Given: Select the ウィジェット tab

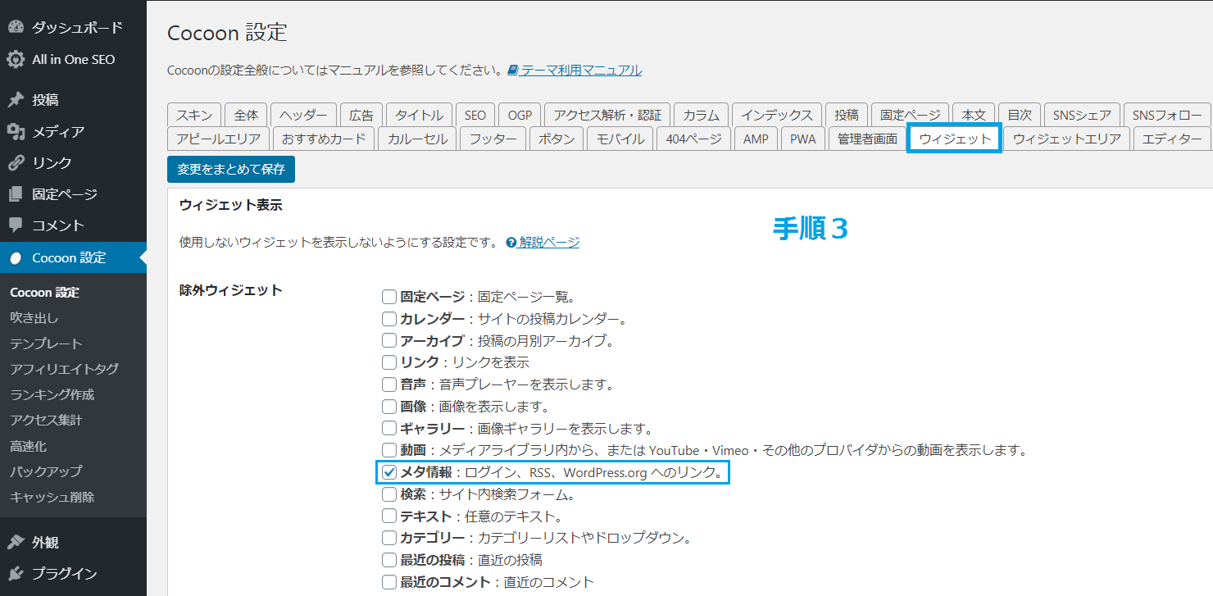Looking at the screenshot, I should [955, 139].
